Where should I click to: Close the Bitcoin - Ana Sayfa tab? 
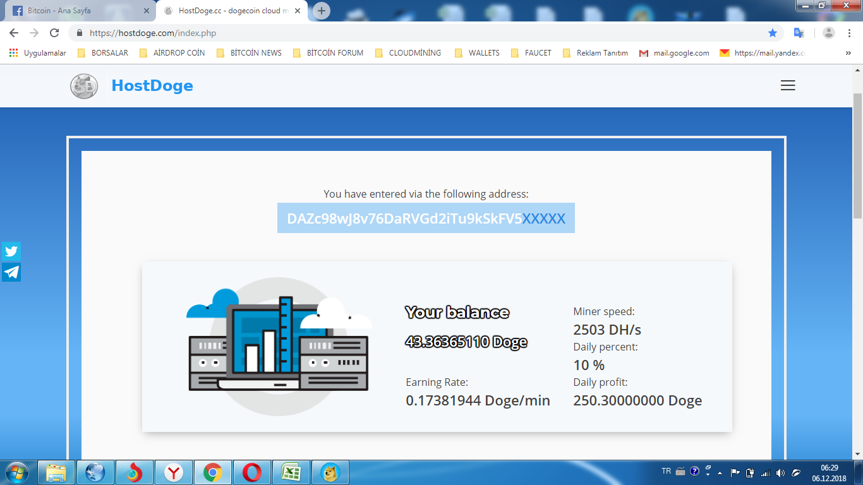[x=147, y=11]
